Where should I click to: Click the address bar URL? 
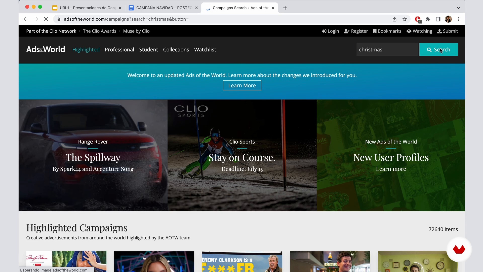[126, 19]
